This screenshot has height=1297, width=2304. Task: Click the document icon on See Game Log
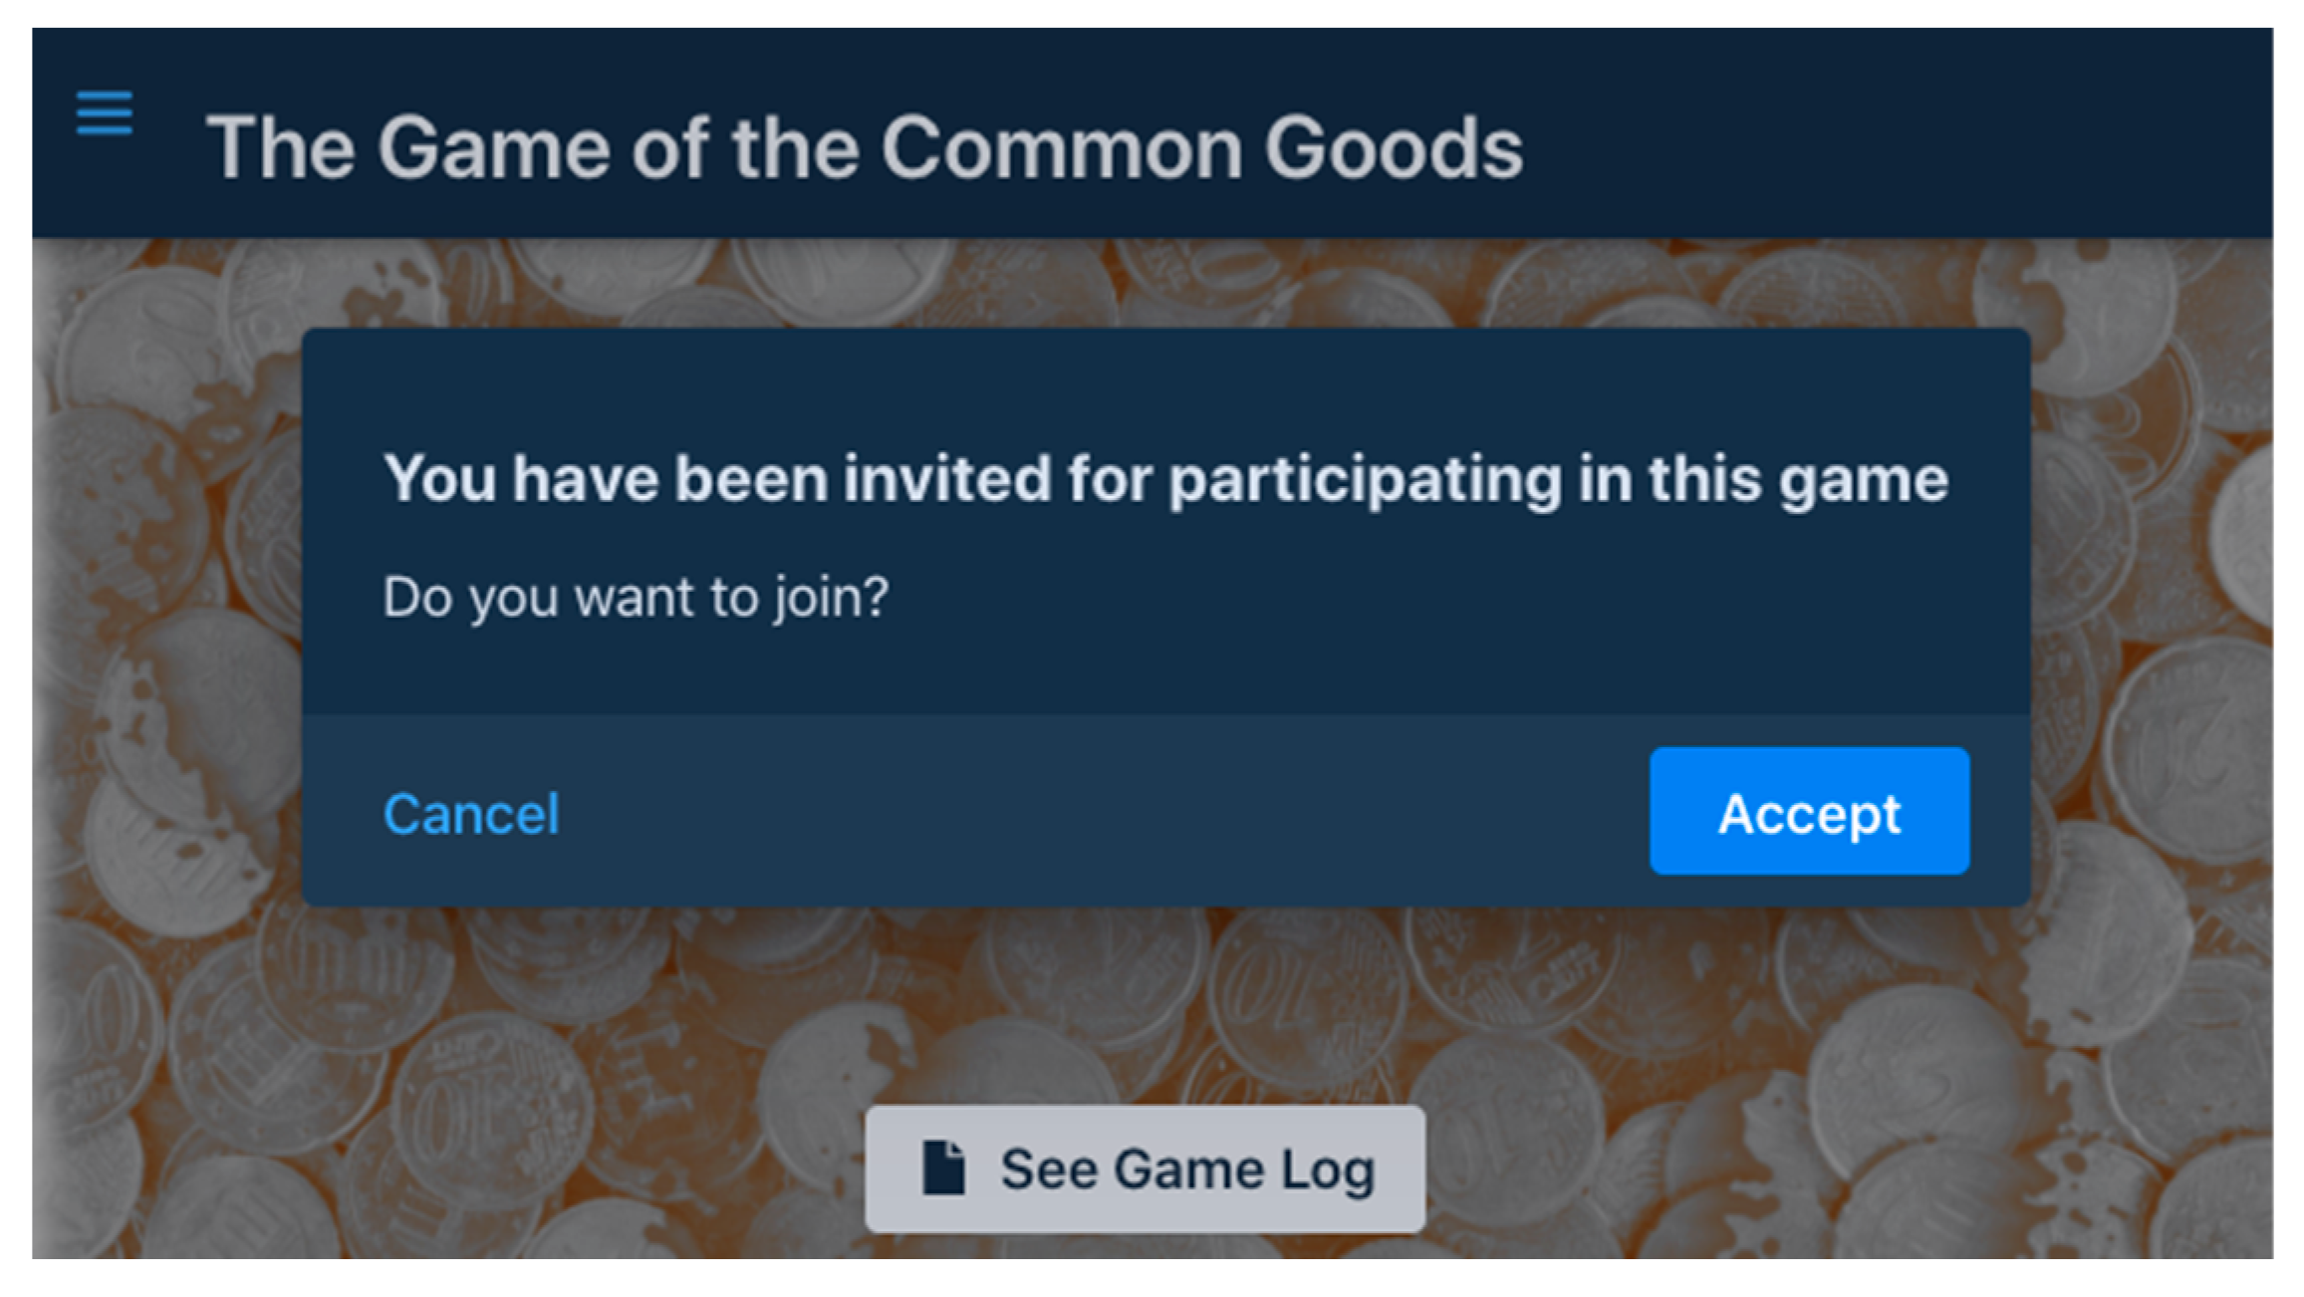click(x=942, y=1167)
